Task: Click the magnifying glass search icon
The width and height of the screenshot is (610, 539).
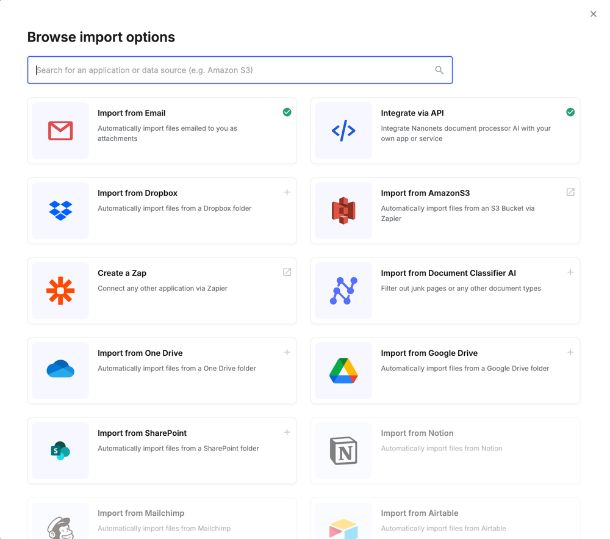Action: tap(439, 70)
